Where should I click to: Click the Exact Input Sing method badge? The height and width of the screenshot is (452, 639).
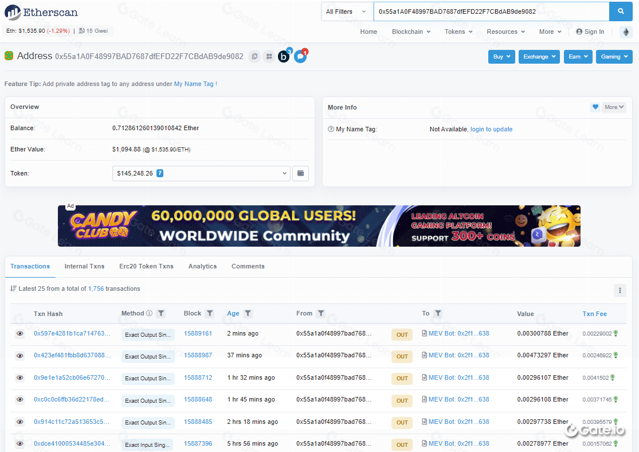click(x=147, y=445)
